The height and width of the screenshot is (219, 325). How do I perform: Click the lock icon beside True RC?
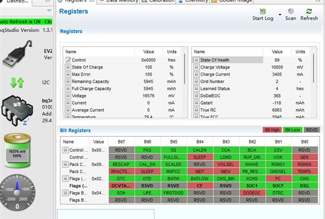196,110
